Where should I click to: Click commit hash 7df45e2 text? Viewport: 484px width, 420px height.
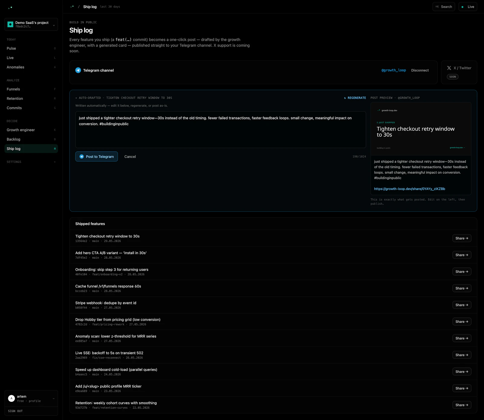click(x=81, y=258)
